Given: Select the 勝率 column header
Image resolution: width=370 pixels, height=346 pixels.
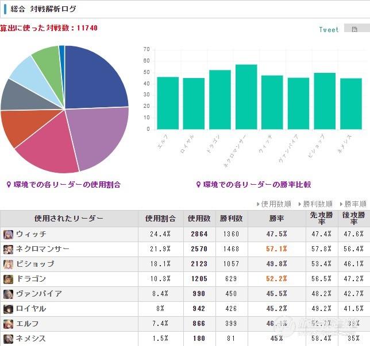Looking at the screenshot, I should tap(276, 219).
